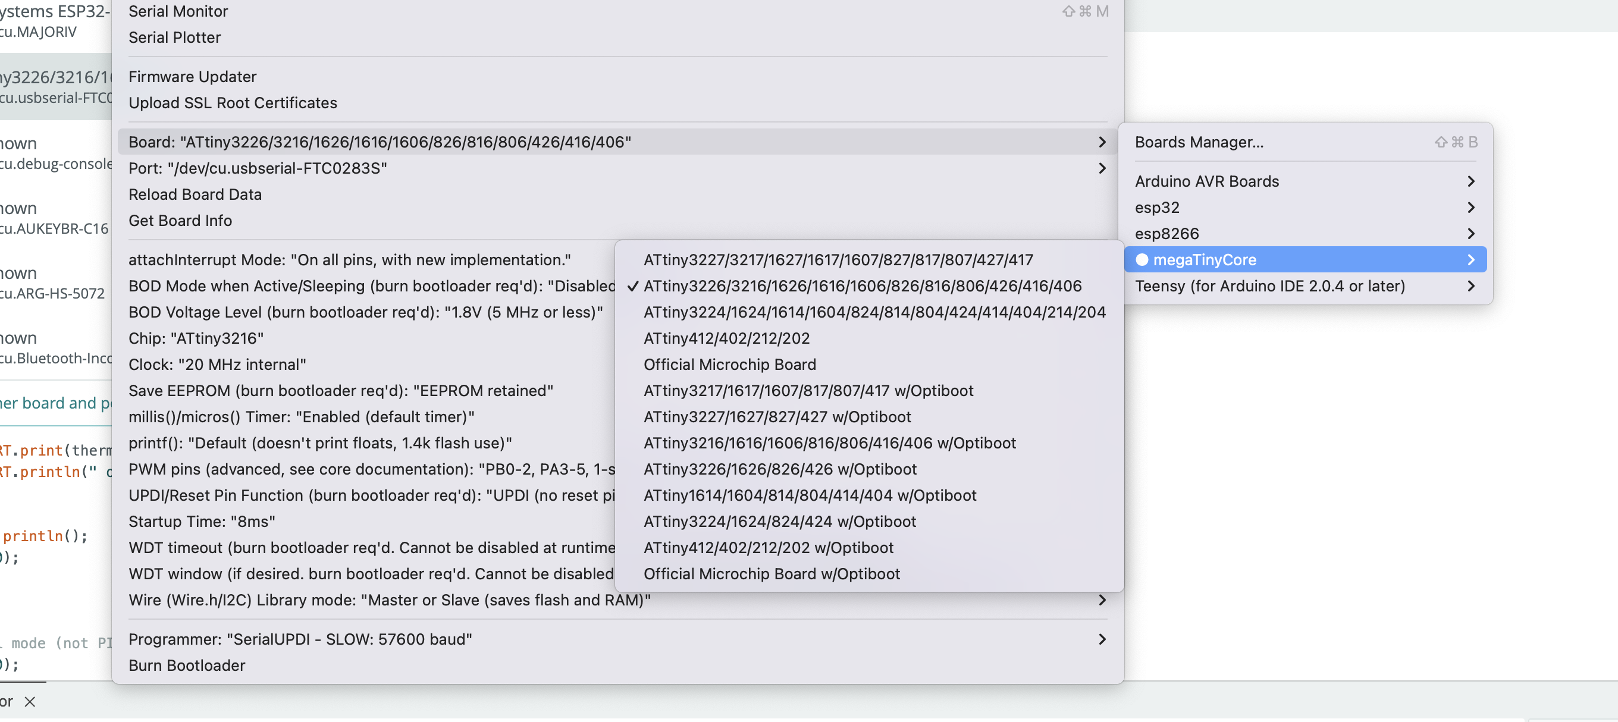The height and width of the screenshot is (722, 1618).
Task: Select board ATtiny3227/3217/1627/1617/1607/827/817/807/427/417
Action: pyautogui.click(x=869, y=260)
